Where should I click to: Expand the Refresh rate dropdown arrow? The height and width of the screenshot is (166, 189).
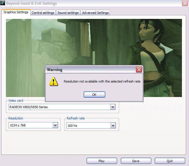tap(113, 126)
